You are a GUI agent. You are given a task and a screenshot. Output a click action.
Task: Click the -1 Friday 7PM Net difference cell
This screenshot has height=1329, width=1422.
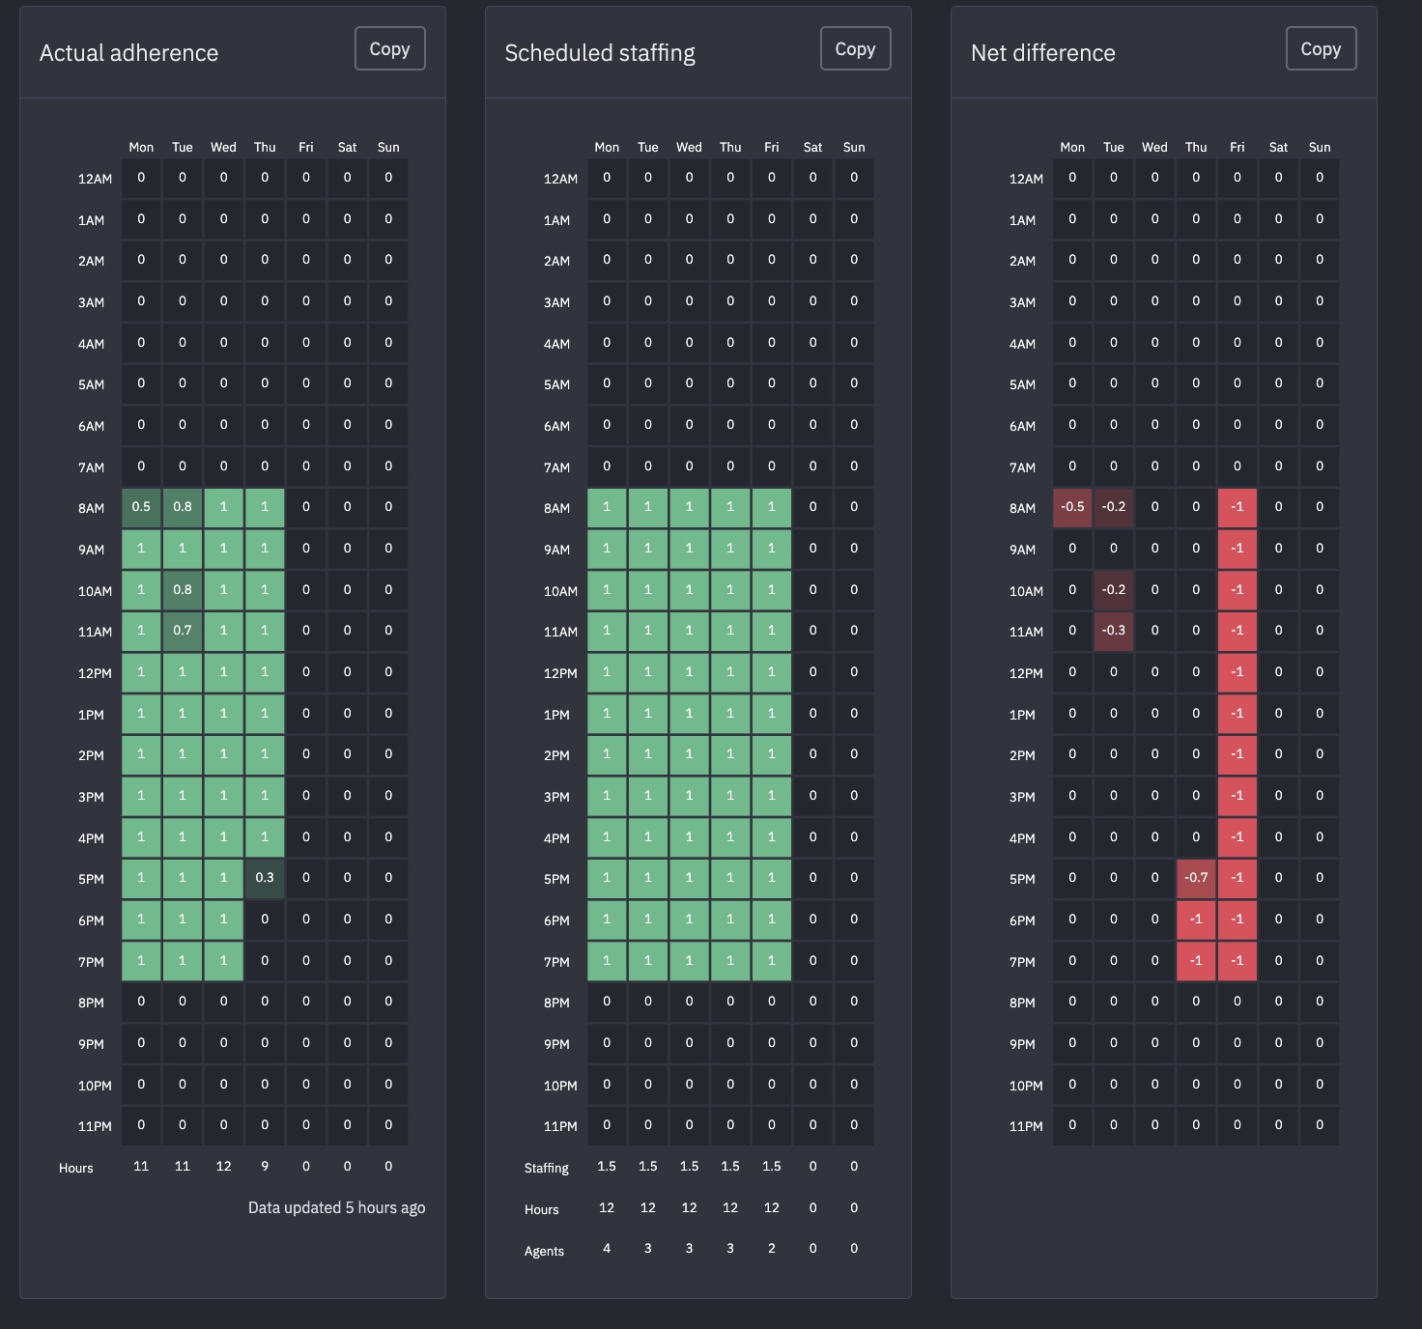point(1237,961)
